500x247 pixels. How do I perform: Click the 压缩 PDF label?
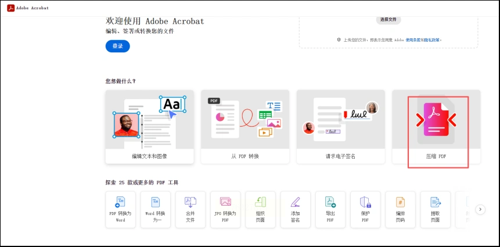(x=436, y=156)
